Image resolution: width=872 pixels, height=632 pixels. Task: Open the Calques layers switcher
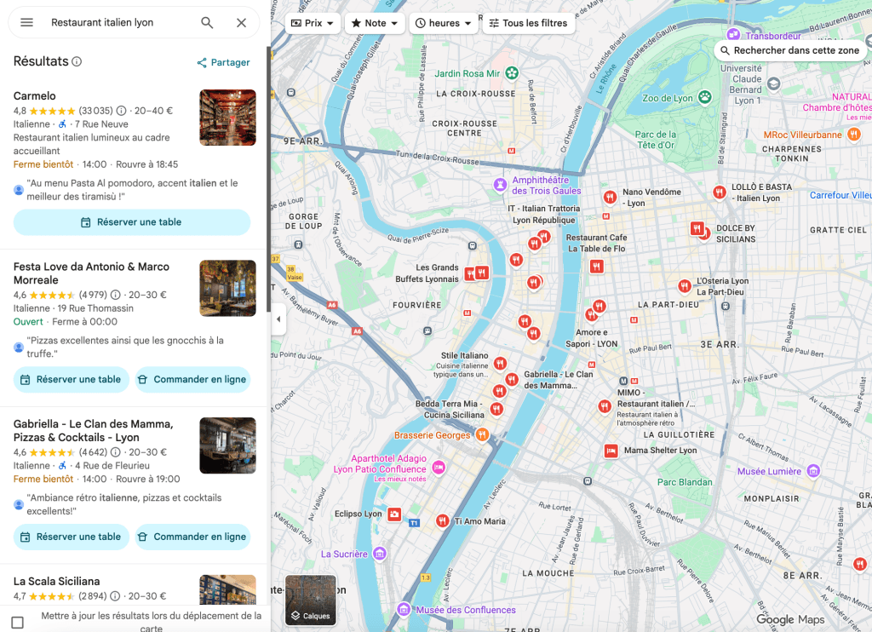click(310, 600)
